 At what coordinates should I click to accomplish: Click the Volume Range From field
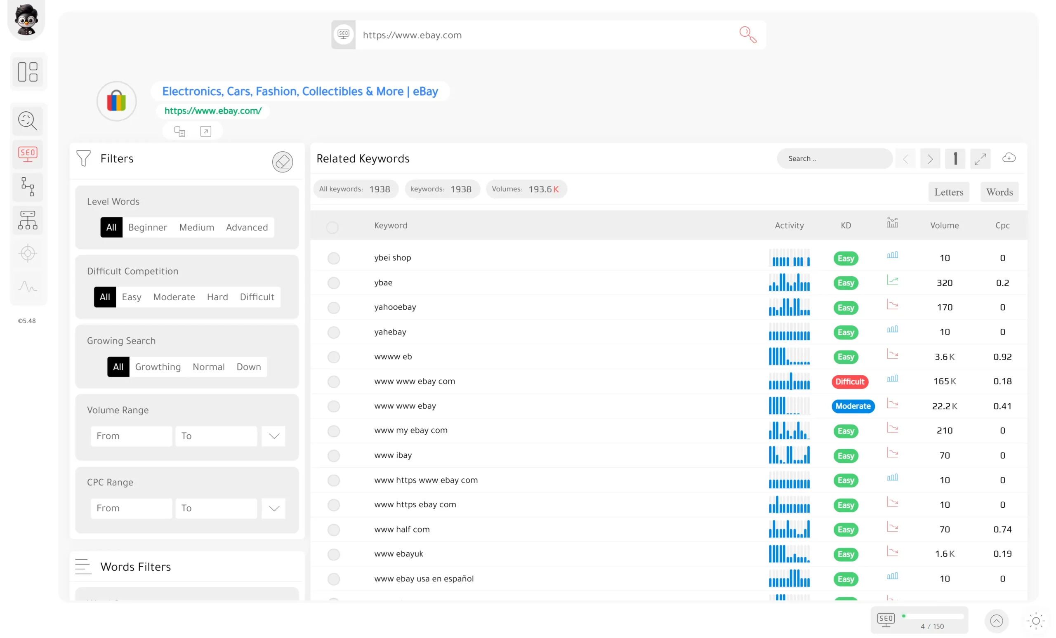tap(131, 436)
